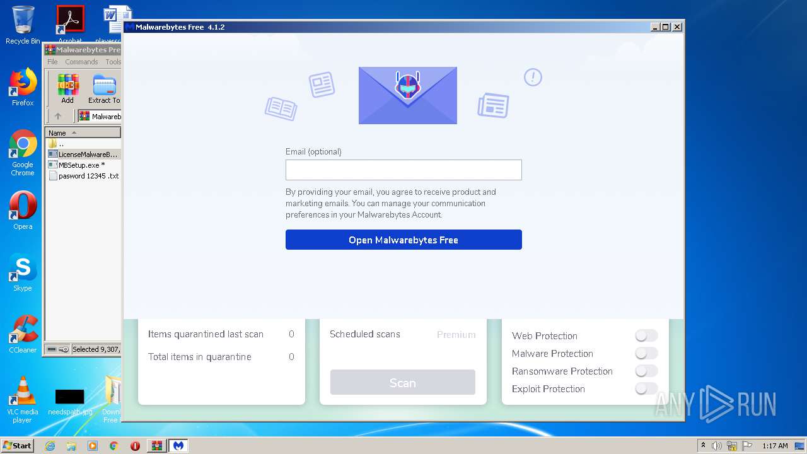Select the pasword 12345 .txt file
Screen dimensions: 807x454
[83, 176]
